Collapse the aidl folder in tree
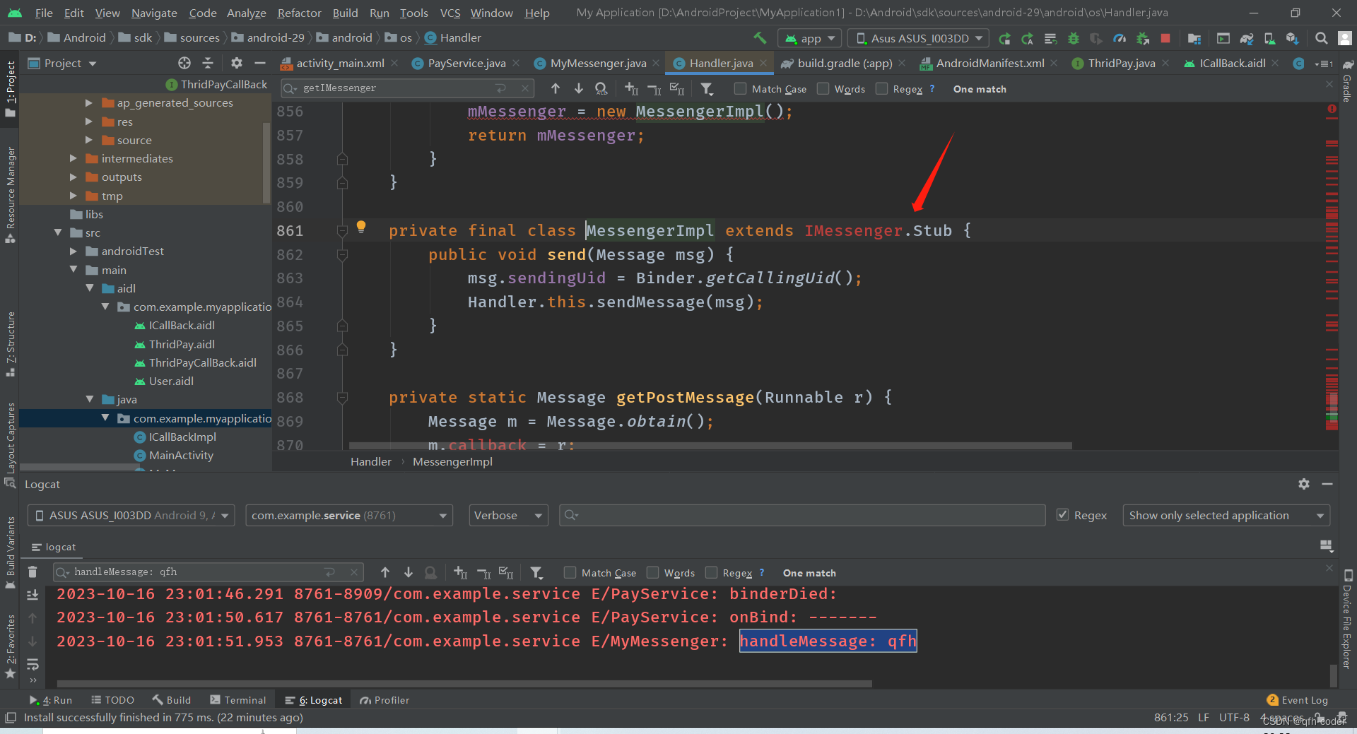Screen dimensions: 1357x734 [x=90, y=288]
